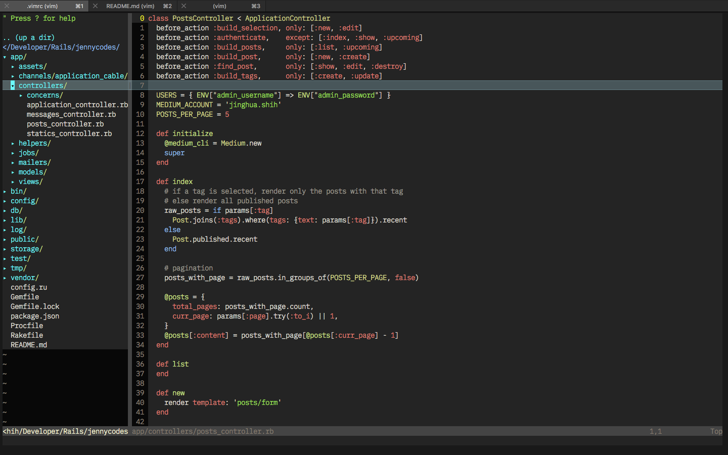Viewport: 728px width, 455px height.
Task: Open the config.ru file
Action: coord(29,288)
